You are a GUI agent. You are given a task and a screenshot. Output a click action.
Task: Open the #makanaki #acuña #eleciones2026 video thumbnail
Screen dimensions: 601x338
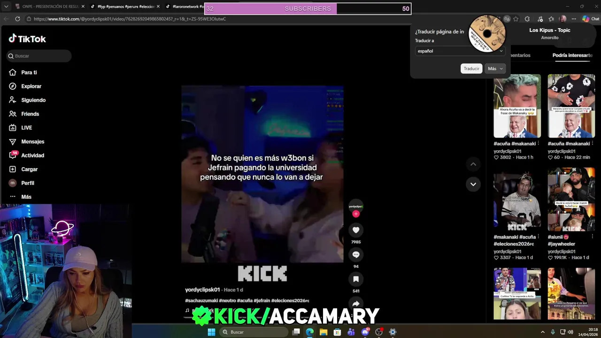[x=517, y=199]
